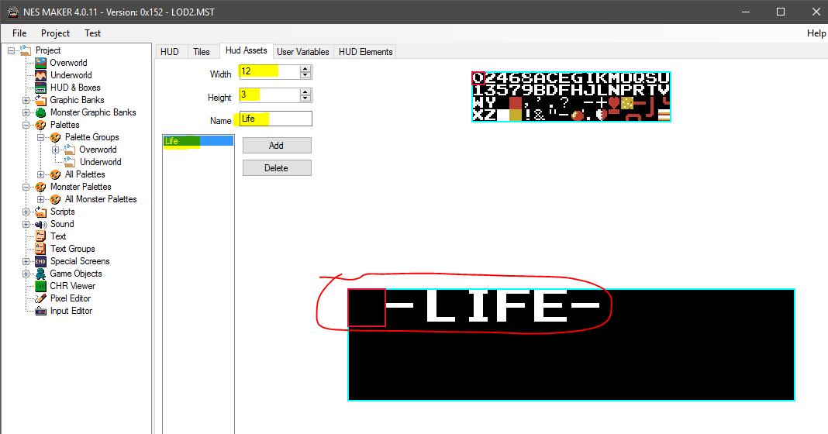The width and height of the screenshot is (828, 434).
Task: Select the Hud Assets tab
Action: point(246,50)
